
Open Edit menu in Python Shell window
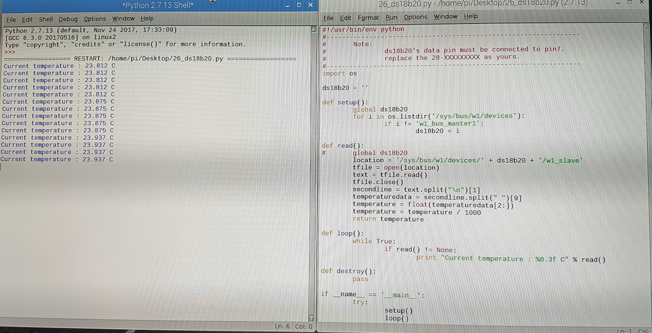[x=27, y=19]
